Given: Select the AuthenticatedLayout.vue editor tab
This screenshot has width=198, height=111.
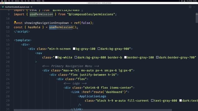Looking at the screenshot, I should pos(17,7).
